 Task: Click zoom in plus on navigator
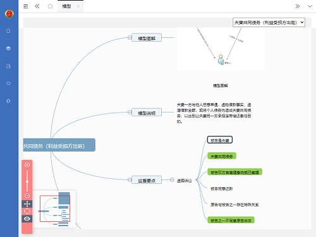coord(27,165)
